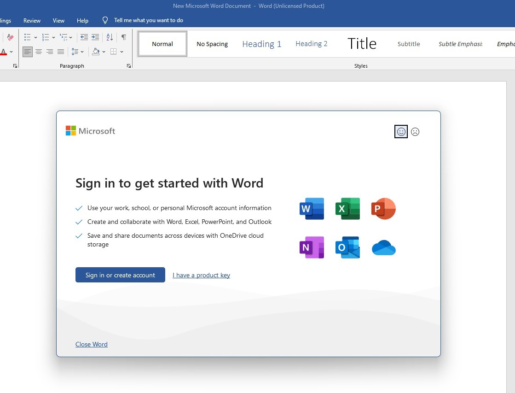Image resolution: width=515 pixels, height=393 pixels.
Task: Click 'Create and collaborate with Word' line
Action: pos(179,222)
